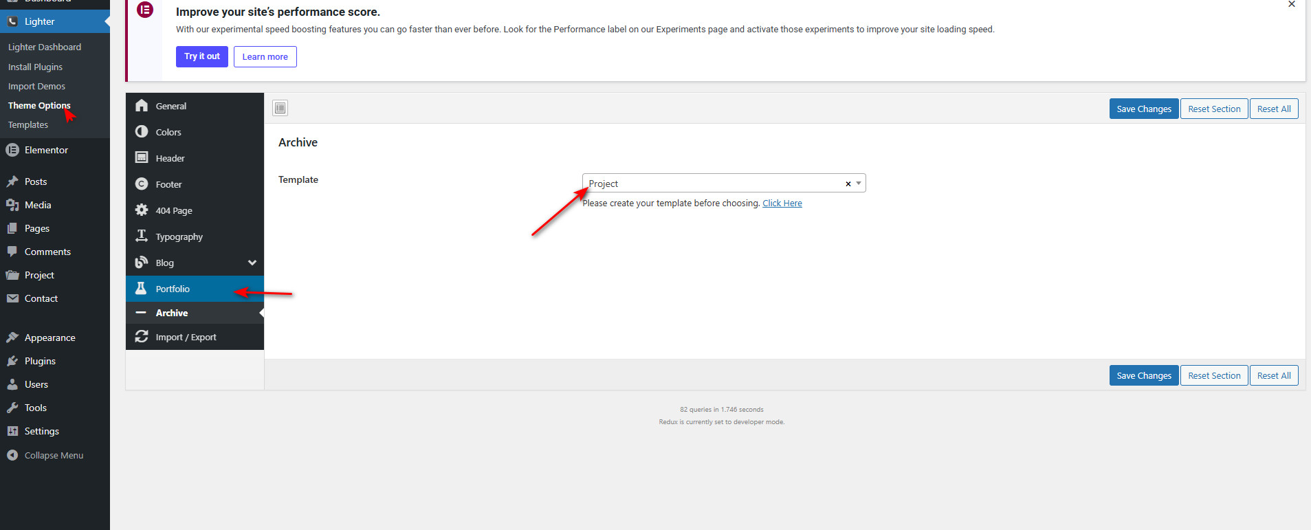Dismiss the Elementor performance notice
This screenshot has width=1311, height=530.
[1291, 5]
